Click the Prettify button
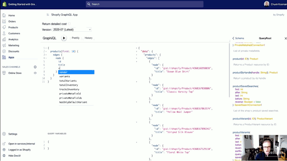Screen dimensions: 287x161 point(75,38)
